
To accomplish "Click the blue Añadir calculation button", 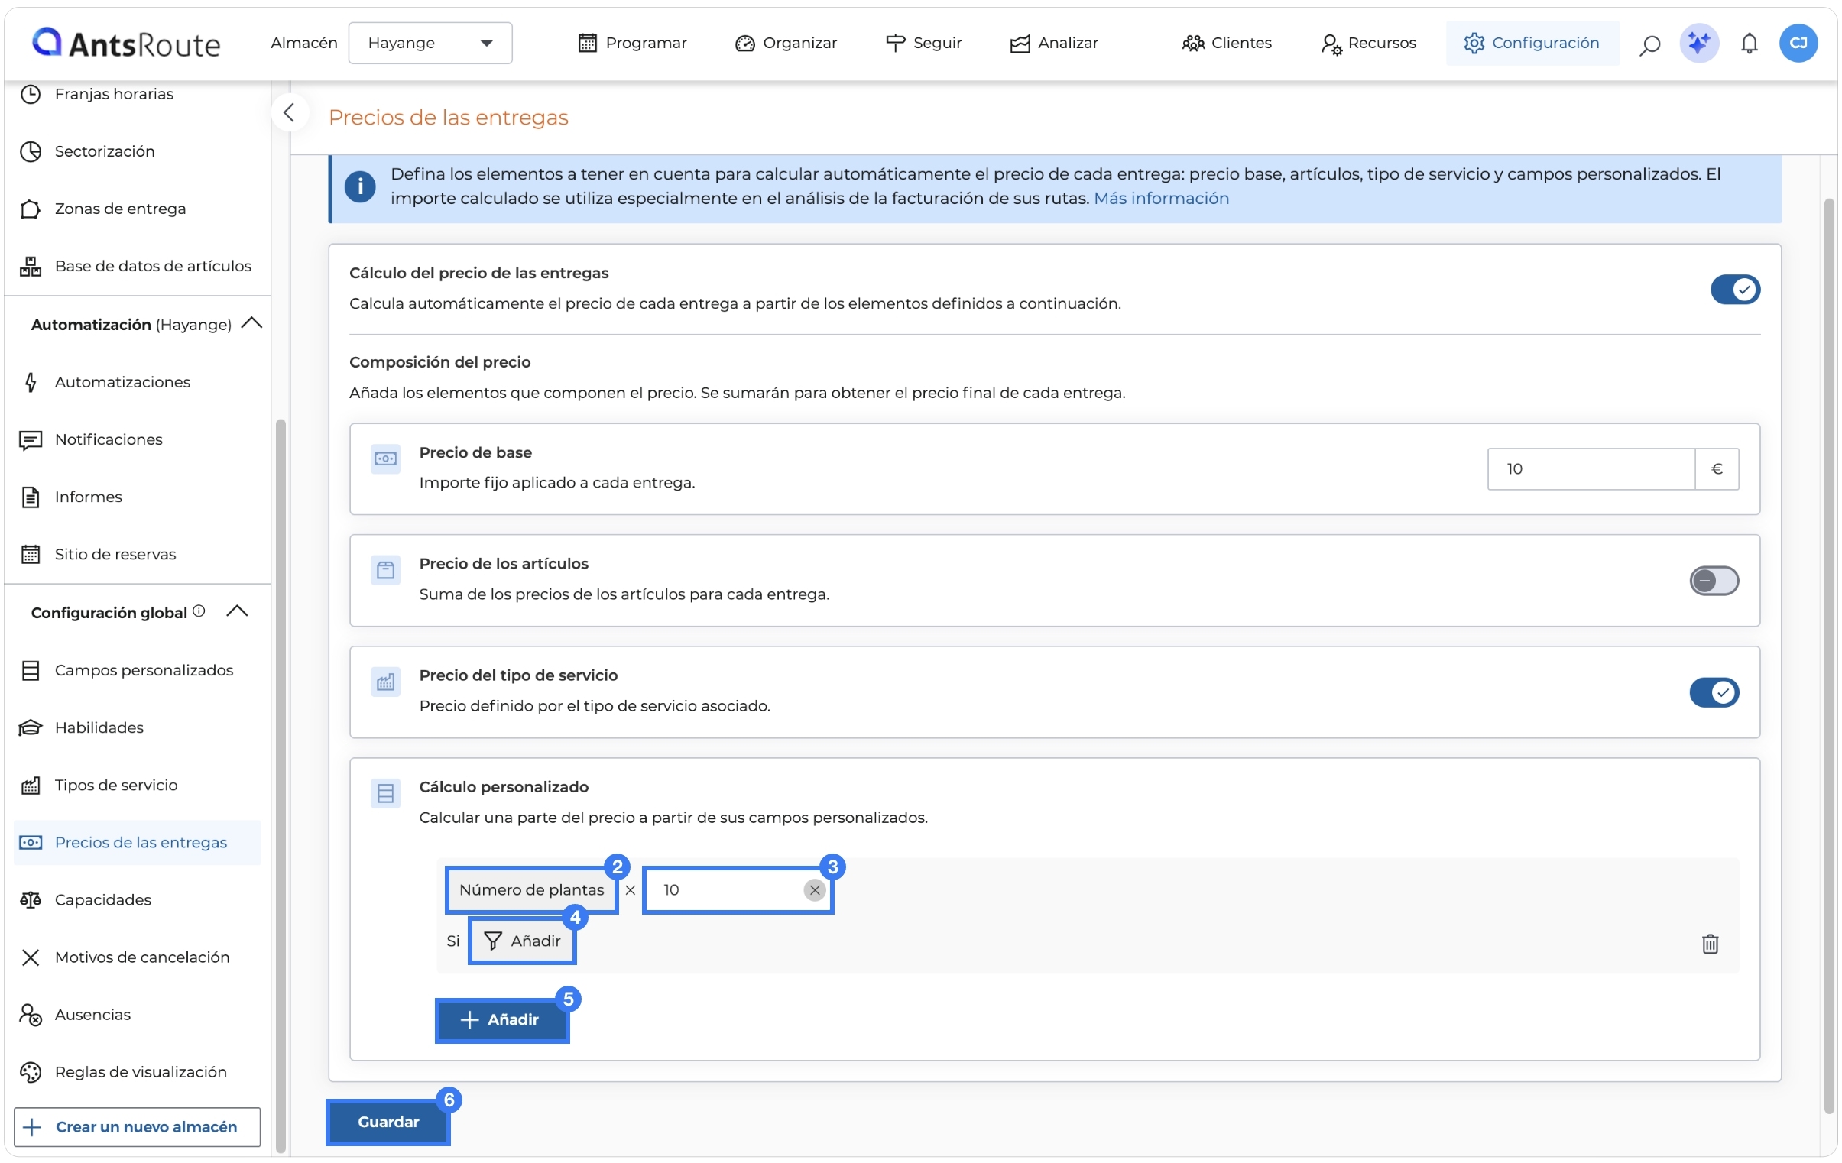I will (503, 1020).
